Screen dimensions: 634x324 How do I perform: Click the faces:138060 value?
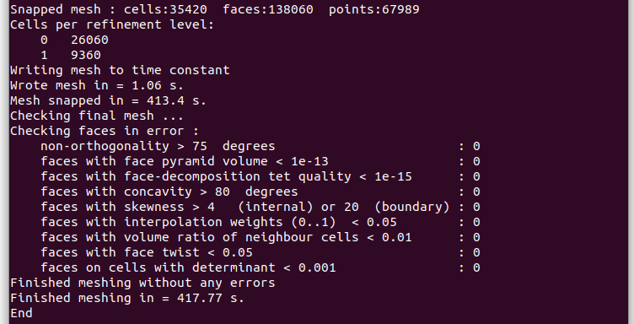pos(267,9)
